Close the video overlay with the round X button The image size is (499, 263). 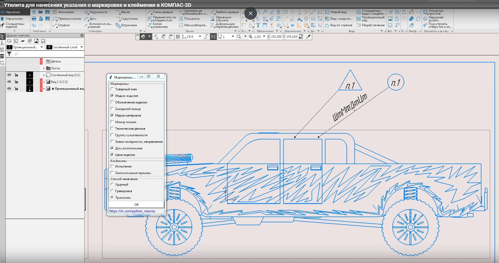[250, 13]
